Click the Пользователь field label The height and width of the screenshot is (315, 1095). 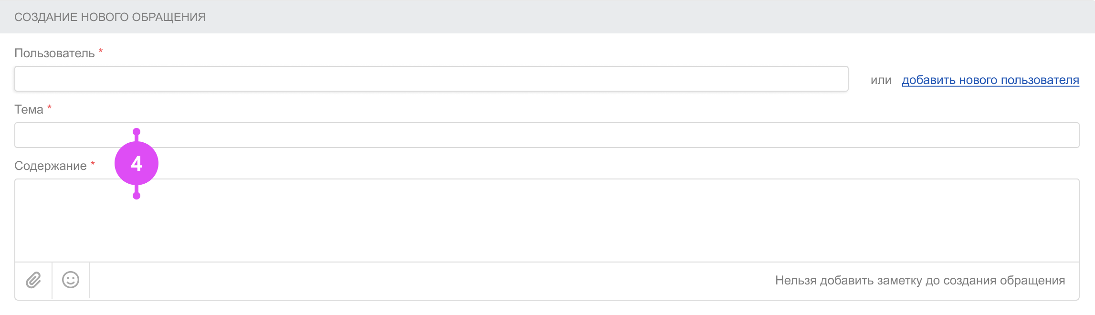pyautogui.click(x=54, y=53)
